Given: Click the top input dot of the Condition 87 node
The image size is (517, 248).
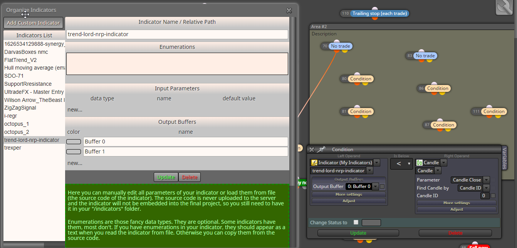Looking at the screenshot, I should 440,120.
